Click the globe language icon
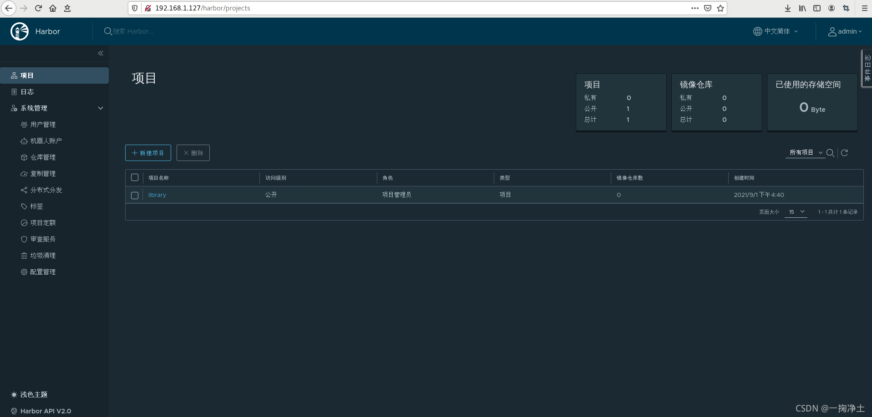 pyautogui.click(x=757, y=31)
